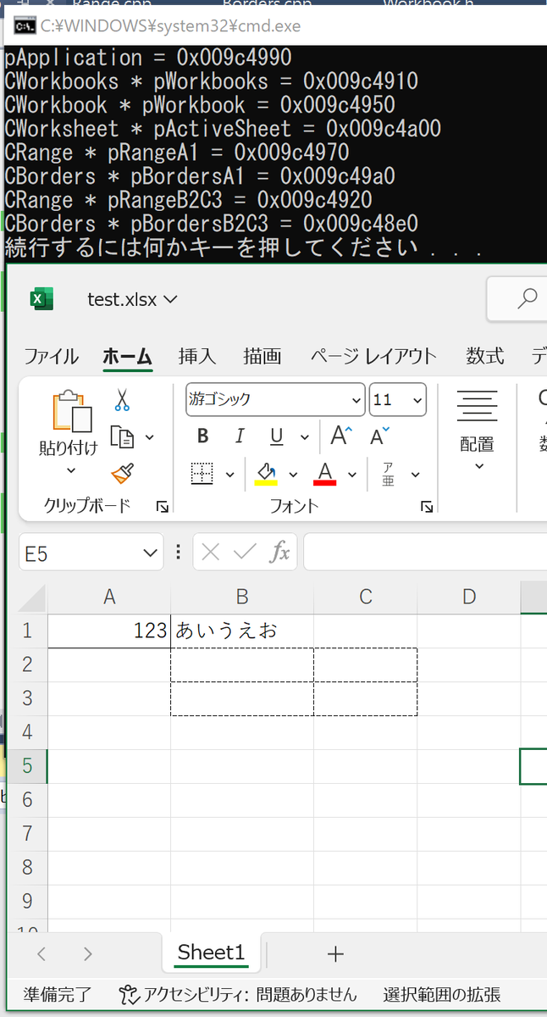Viewport: 547px width, 1017px height.
Task: Expand the copy options arrow
Action: click(150, 437)
